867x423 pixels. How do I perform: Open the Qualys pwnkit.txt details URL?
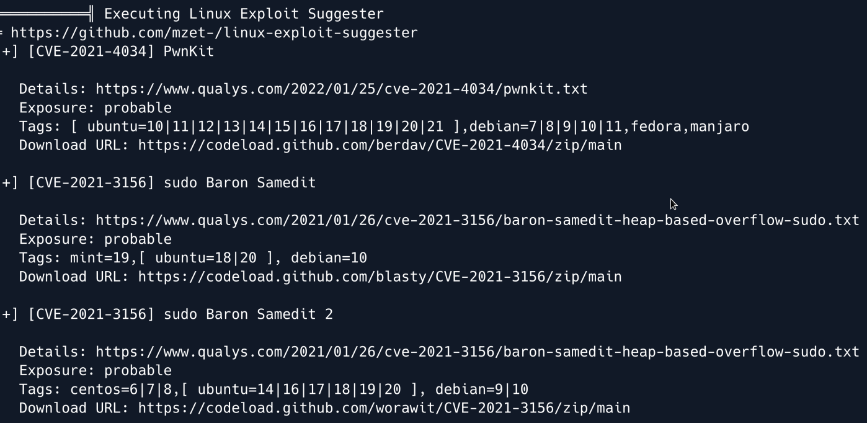point(341,89)
